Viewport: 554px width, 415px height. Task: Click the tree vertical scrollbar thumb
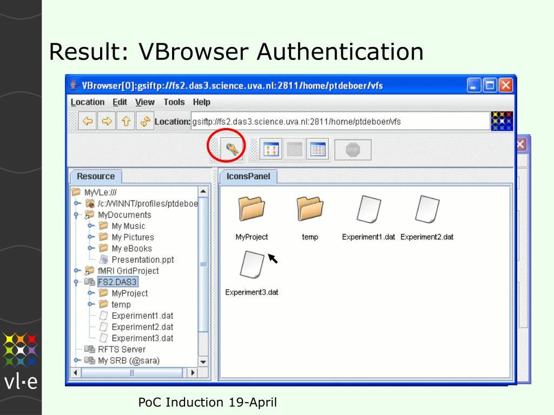click(203, 264)
